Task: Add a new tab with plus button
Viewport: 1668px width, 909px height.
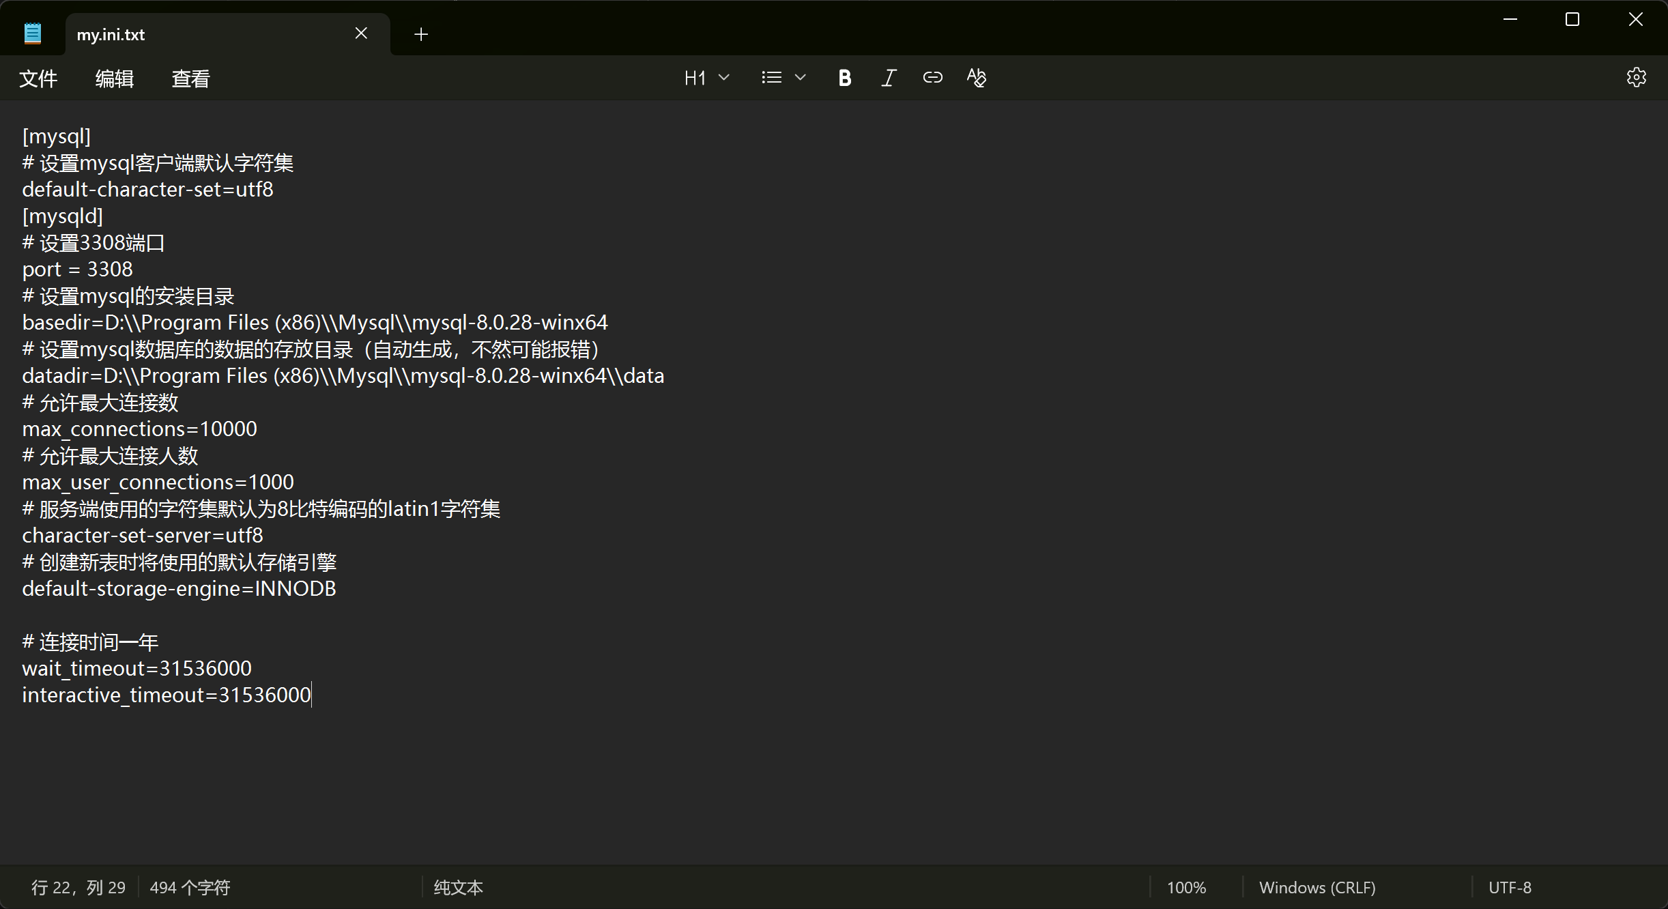Action: point(421,34)
